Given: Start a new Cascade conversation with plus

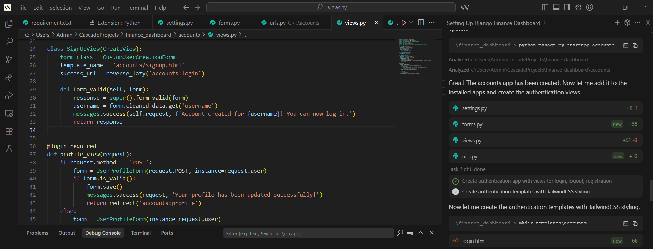Looking at the screenshot, I should point(617,23).
